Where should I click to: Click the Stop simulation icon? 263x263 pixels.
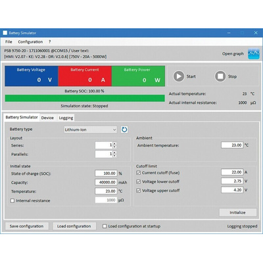220,76
